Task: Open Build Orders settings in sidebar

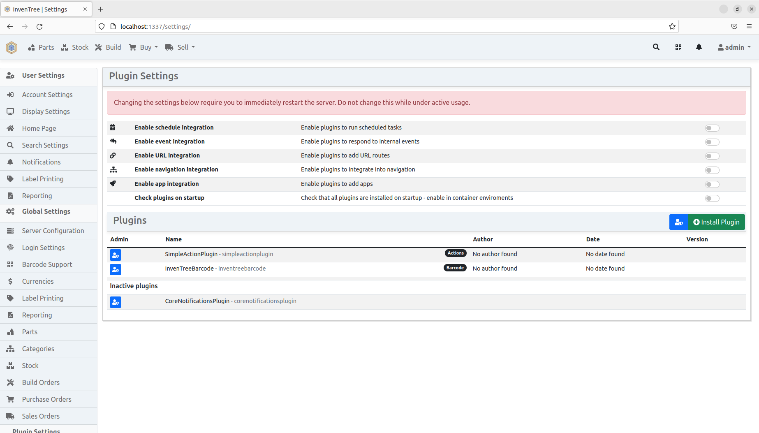Action: coord(49,382)
